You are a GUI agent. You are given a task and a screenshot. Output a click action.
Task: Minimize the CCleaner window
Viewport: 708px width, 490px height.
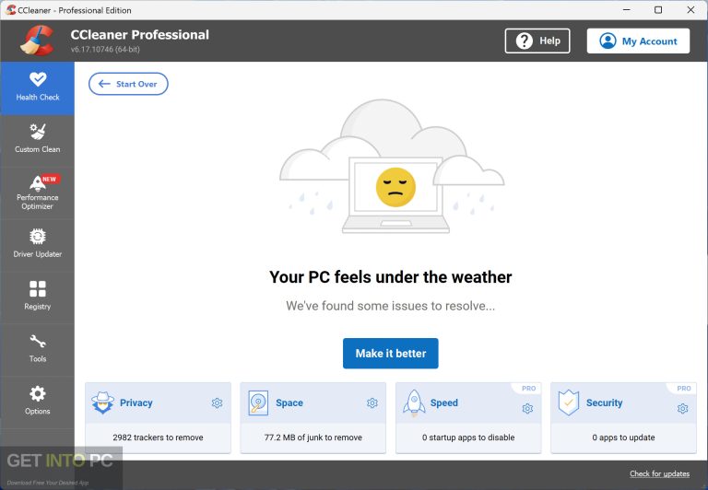pyautogui.click(x=626, y=9)
